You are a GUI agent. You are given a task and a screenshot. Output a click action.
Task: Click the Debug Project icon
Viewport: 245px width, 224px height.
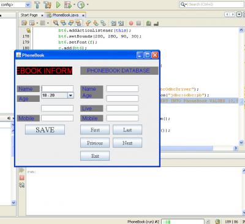pyautogui.click(x=68, y=5)
